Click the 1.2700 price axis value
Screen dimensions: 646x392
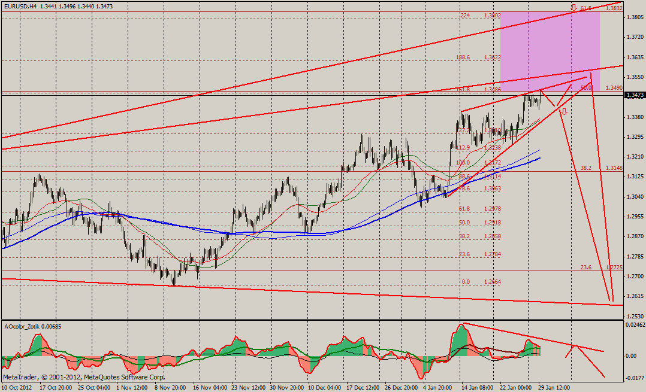click(x=635, y=276)
